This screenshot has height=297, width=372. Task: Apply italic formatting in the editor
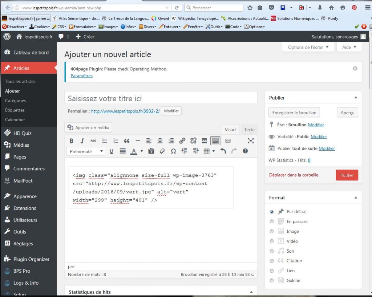tap(82, 141)
